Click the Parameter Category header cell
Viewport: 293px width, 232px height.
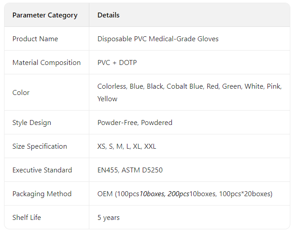pos(45,15)
